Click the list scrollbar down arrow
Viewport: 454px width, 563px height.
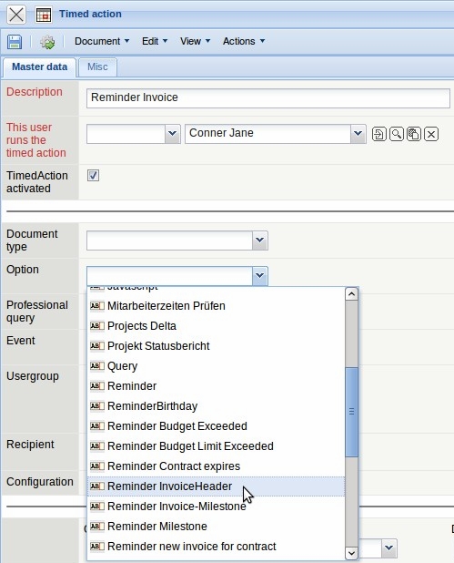click(x=351, y=553)
